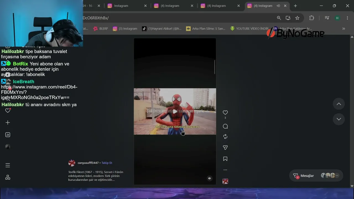Go to the previous reel

coord(339,104)
